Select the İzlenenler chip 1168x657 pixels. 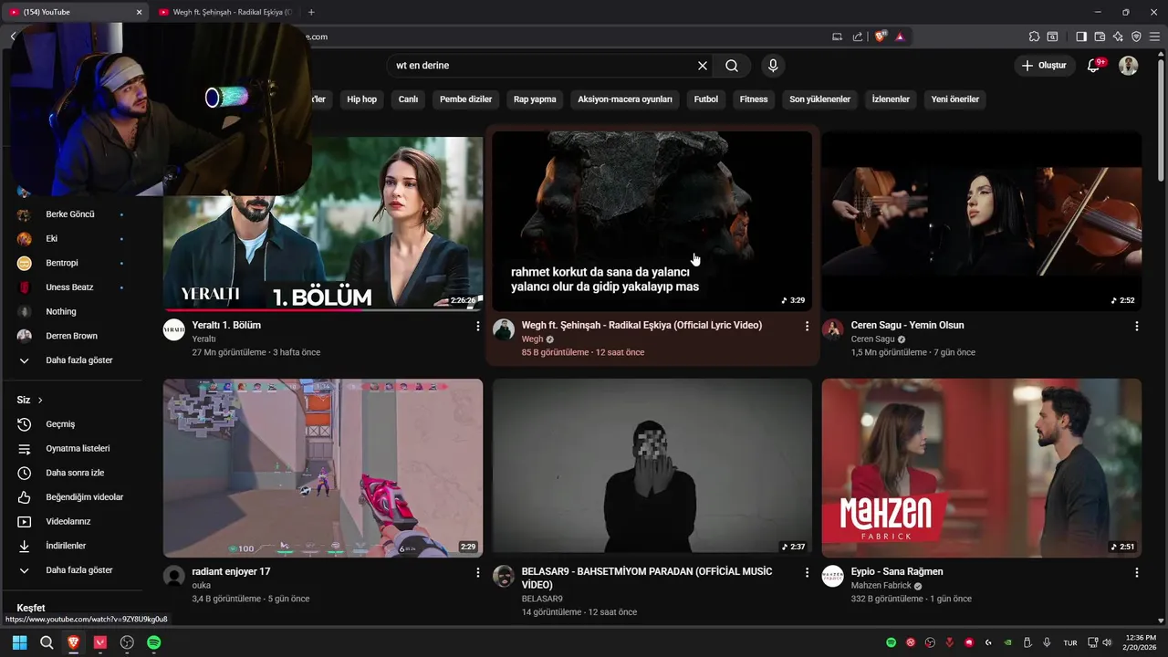(x=891, y=99)
